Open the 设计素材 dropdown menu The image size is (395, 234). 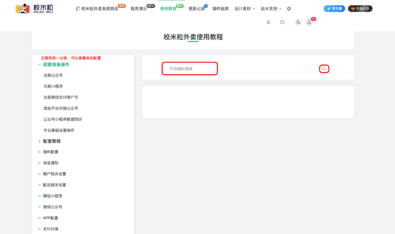tap(244, 9)
